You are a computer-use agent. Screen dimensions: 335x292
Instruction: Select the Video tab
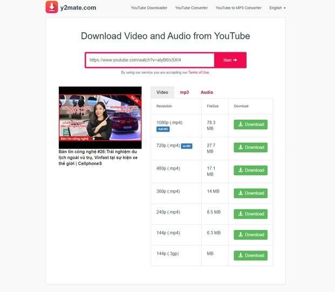click(162, 92)
